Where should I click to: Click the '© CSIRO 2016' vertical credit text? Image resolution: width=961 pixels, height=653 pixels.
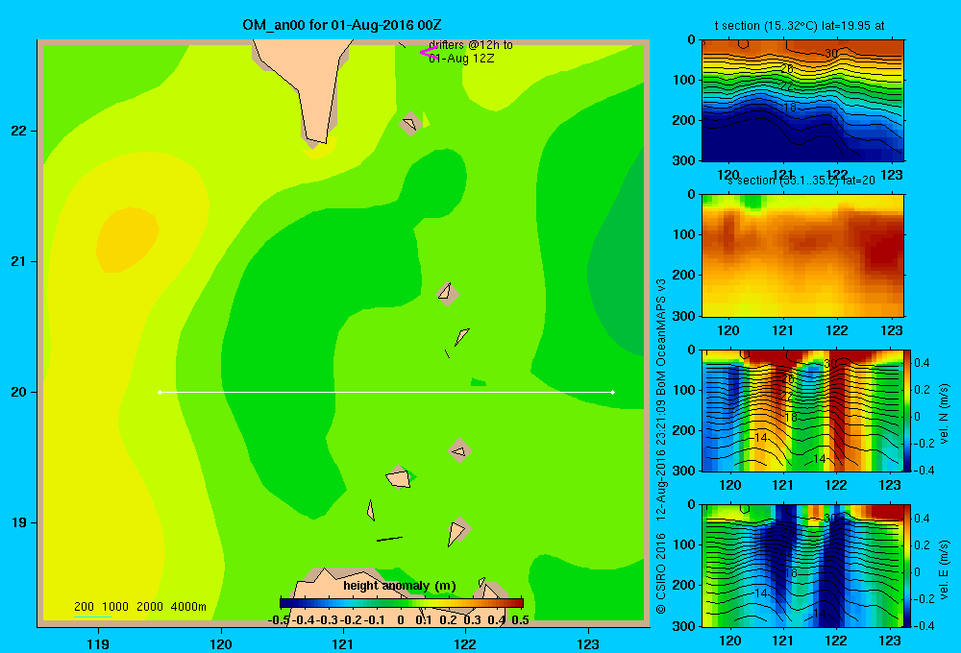pos(661,573)
